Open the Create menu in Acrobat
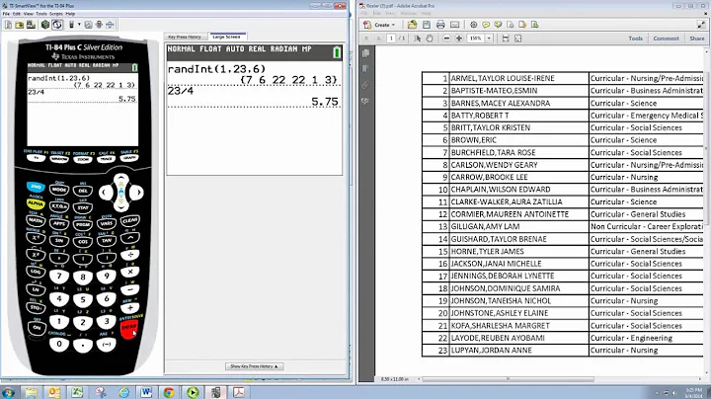This screenshot has height=399, width=711. 380,25
